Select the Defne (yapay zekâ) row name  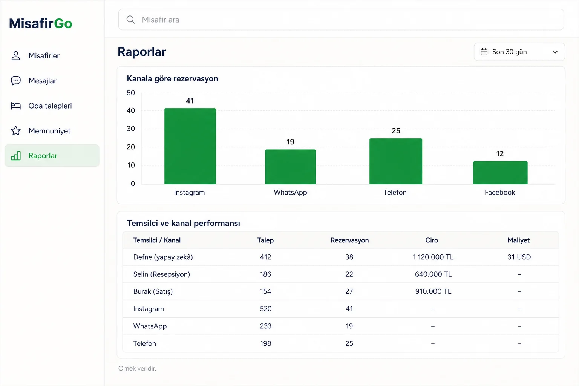pyautogui.click(x=163, y=257)
